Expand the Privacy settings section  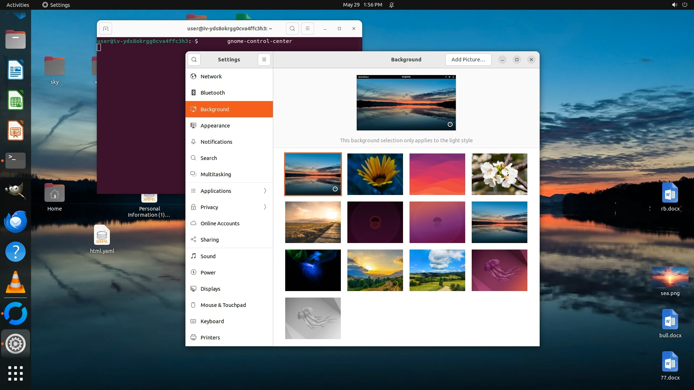pyautogui.click(x=229, y=207)
